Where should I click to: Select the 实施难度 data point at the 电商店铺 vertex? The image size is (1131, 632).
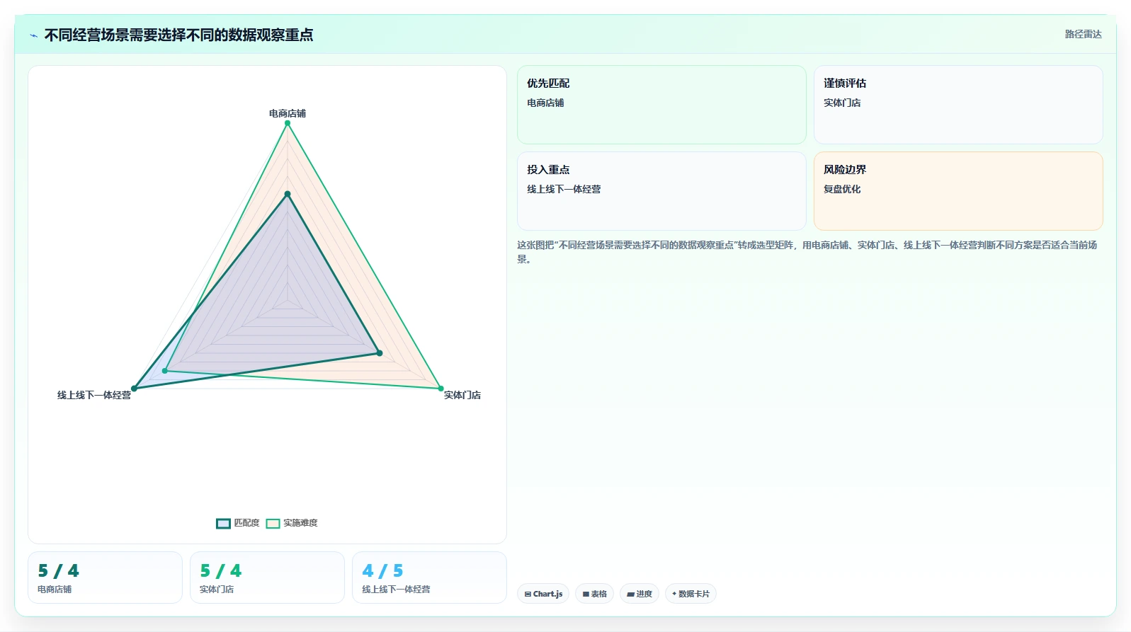pyautogui.click(x=288, y=123)
